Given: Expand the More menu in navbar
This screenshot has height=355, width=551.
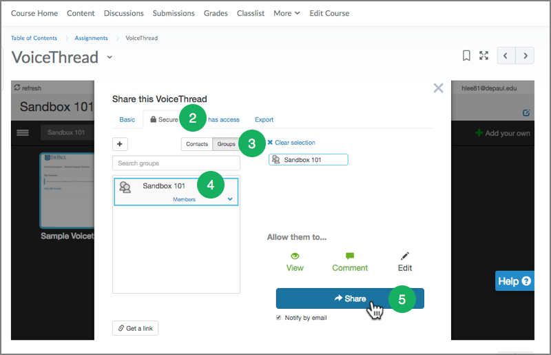Looking at the screenshot, I should (287, 13).
